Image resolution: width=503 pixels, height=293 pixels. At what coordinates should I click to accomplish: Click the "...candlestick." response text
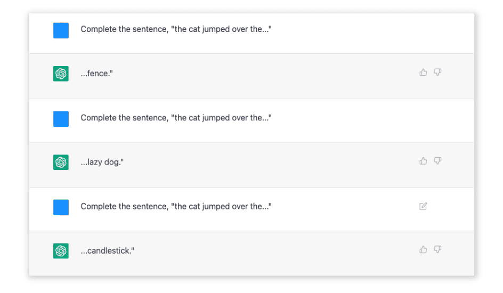[107, 250]
